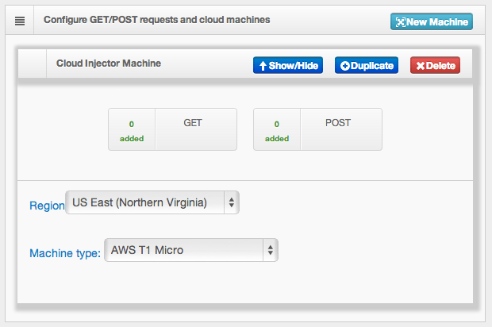The image size is (492, 327).
Task: Click the X icon on Delete
Action: tap(421, 66)
